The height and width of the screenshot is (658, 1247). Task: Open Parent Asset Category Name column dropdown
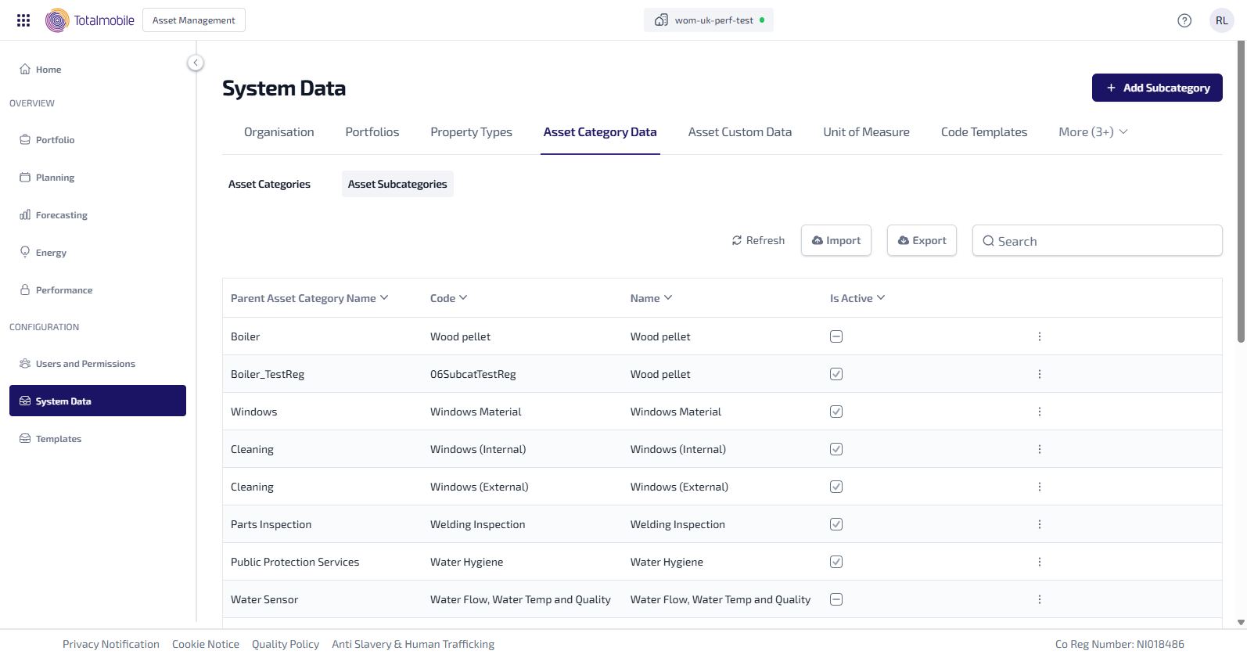click(x=384, y=298)
